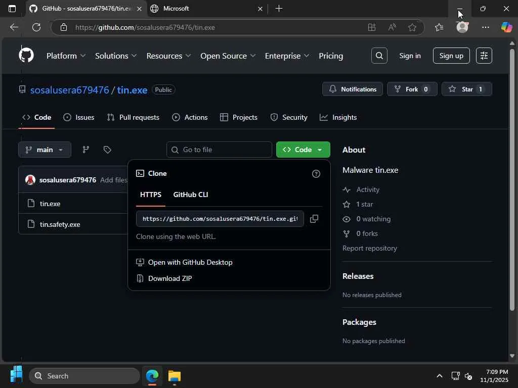Viewport: 518px width, 388px height.
Task: Expand the Open Source navigation menu
Action: 228,56
